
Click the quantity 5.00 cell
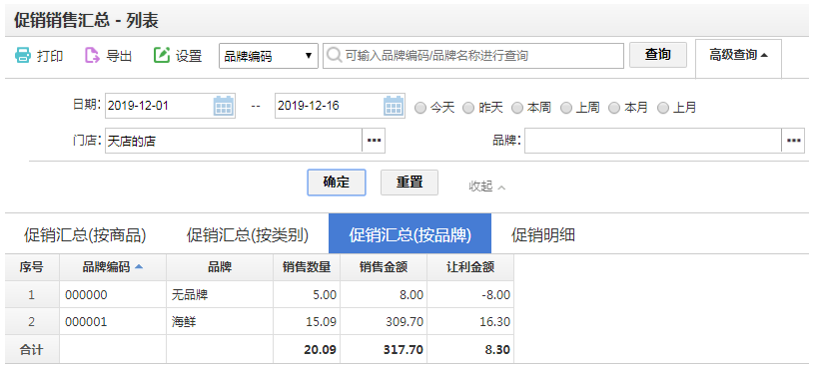click(307, 295)
